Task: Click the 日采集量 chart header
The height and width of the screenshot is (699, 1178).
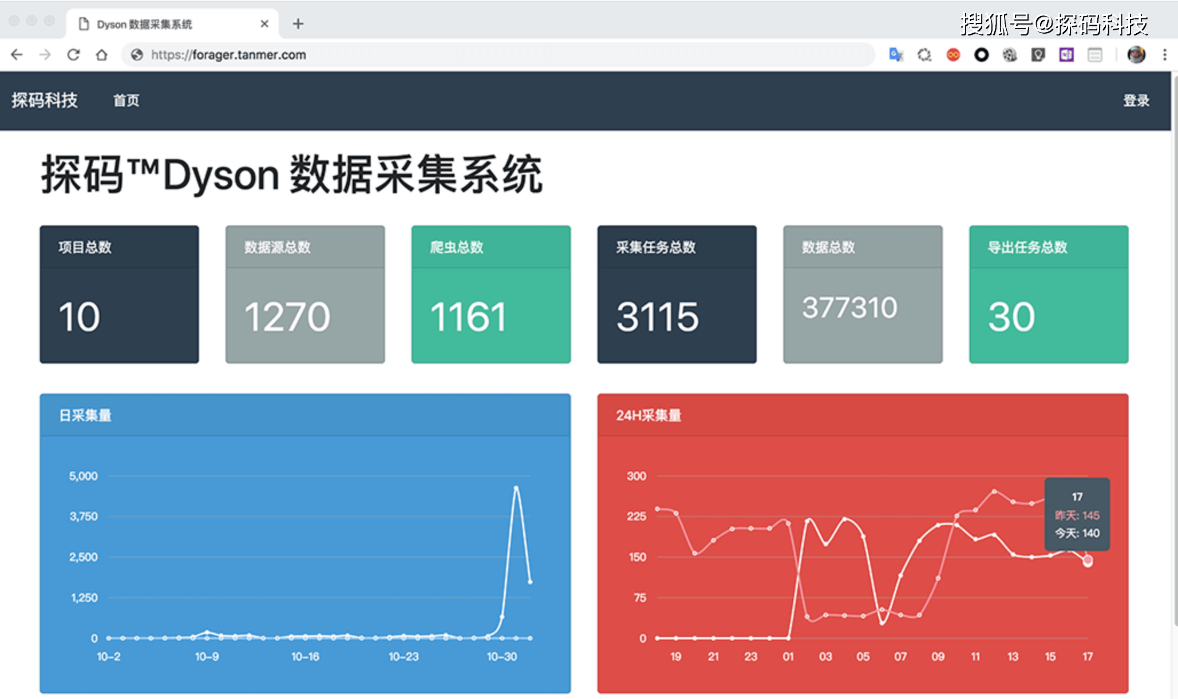Action: click(x=305, y=415)
